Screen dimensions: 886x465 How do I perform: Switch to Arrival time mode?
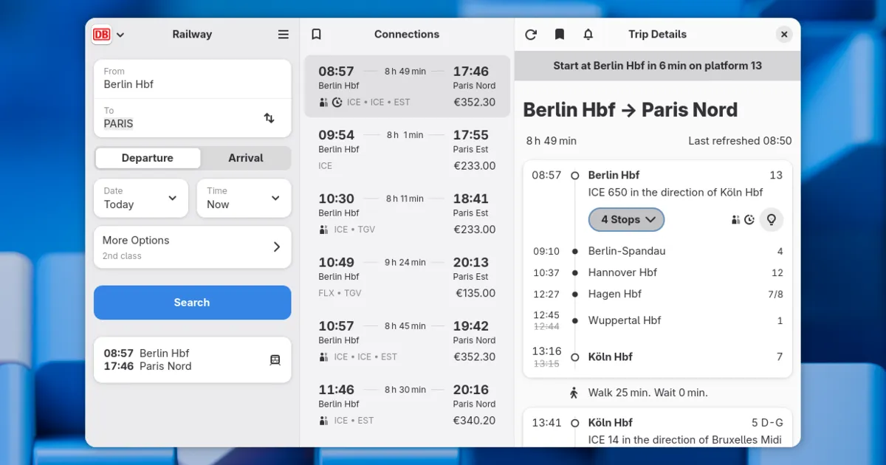(245, 158)
